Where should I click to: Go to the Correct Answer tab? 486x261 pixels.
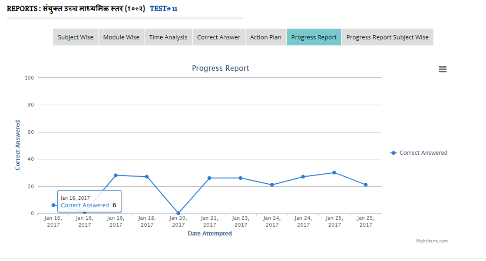218,37
